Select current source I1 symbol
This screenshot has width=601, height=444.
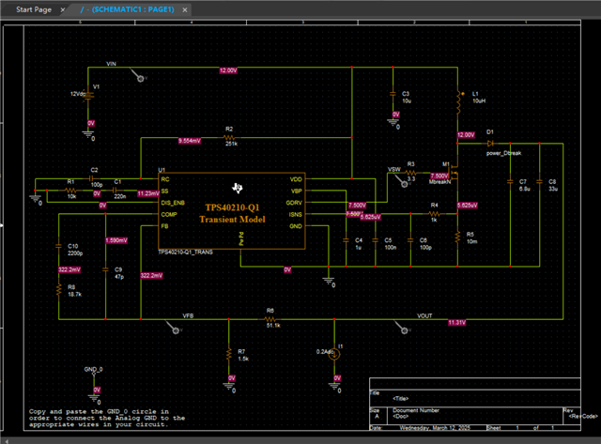coord(334,355)
